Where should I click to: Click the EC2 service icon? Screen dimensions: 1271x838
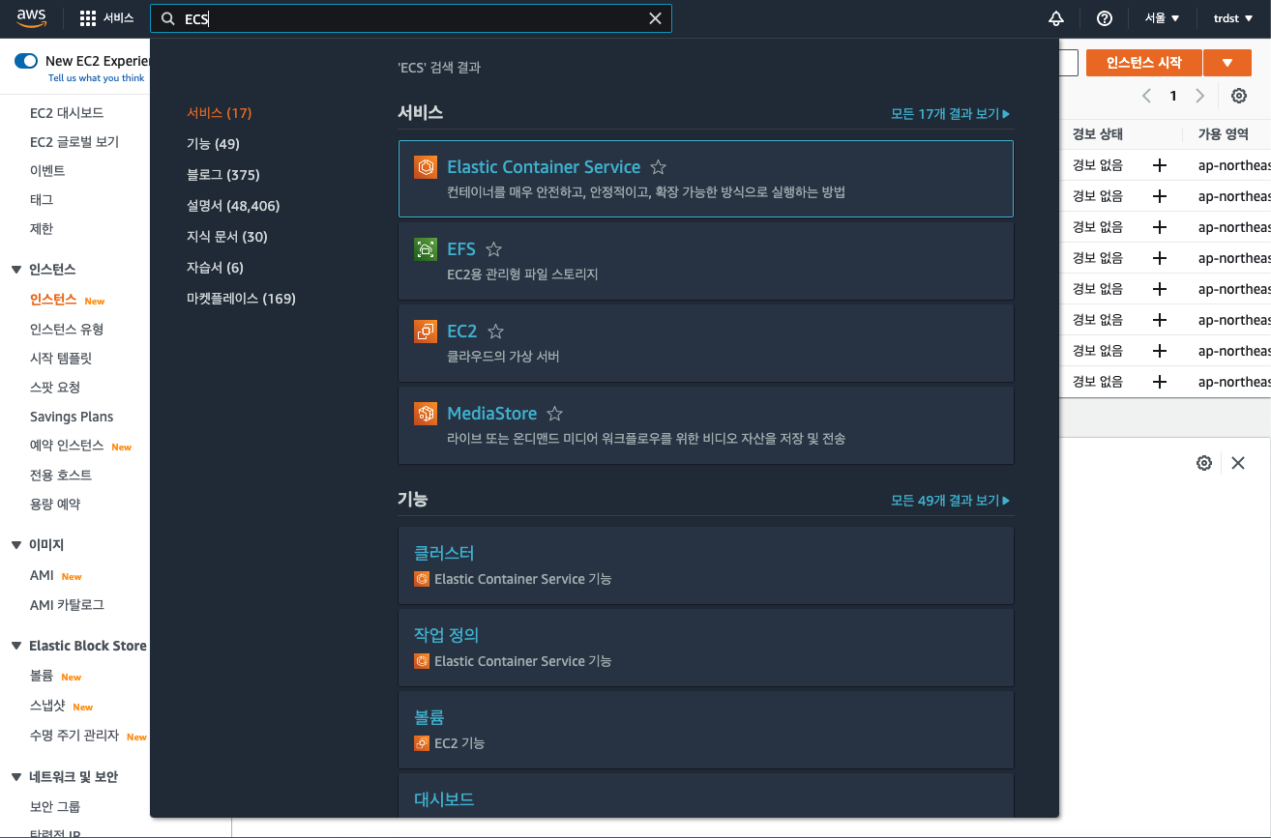(425, 332)
